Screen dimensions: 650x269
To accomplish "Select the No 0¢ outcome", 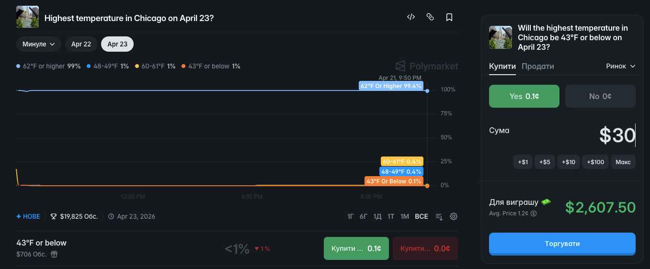I will 600,96.
